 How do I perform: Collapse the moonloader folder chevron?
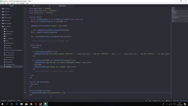click(x=1, y=26)
